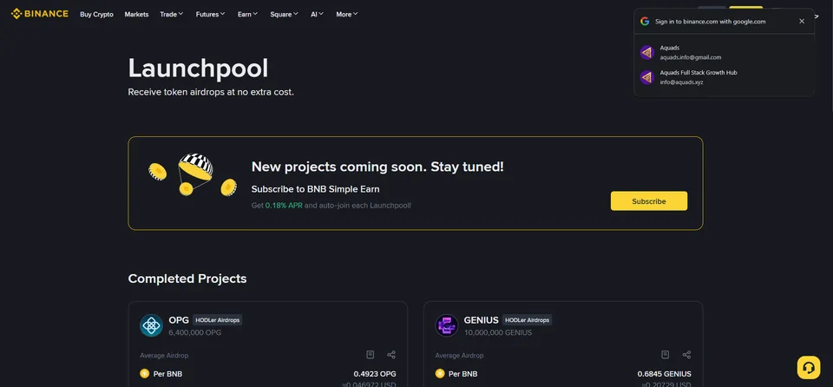Click the Google logo in sign-in popup

tap(645, 22)
